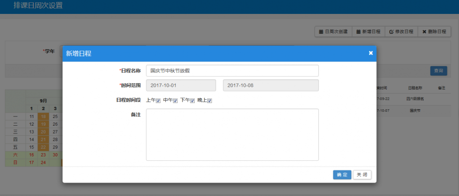Click the 查询 search button
This screenshot has height=196, width=459.
point(438,71)
